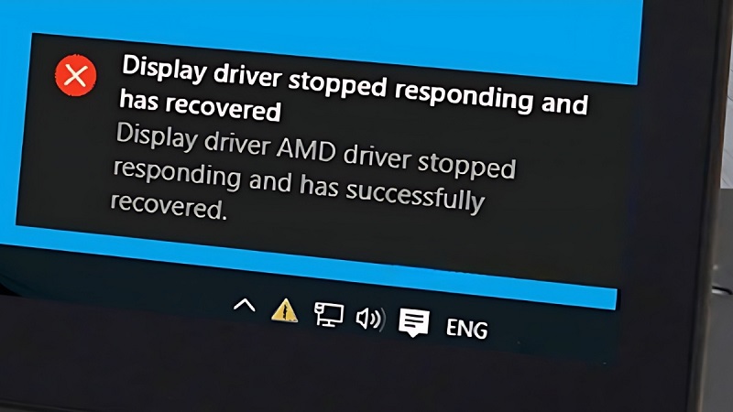Click the bold notification title first line
733x412 pixels.
(x=355, y=85)
